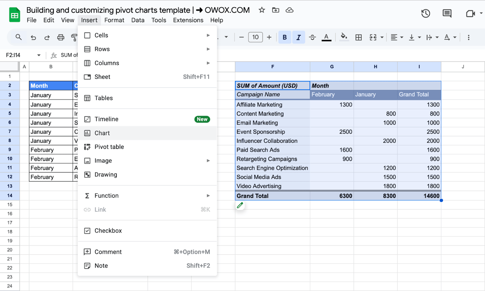
Task: Open vertical align dropdown
Action: click(x=415, y=37)
